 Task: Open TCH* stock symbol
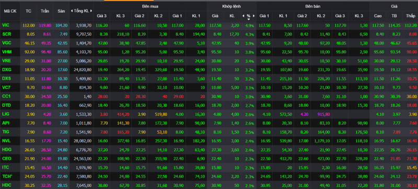tap(7, 176)
